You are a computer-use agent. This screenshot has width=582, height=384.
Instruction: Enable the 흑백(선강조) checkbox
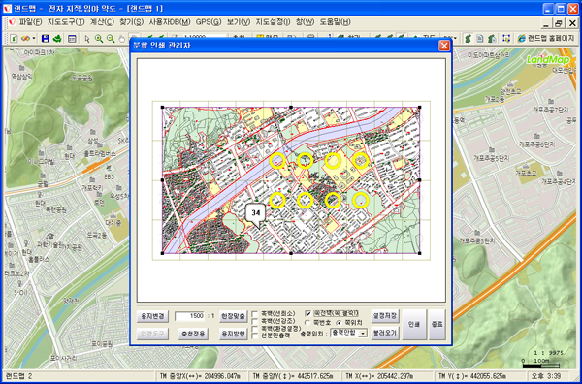pyautogui.click(x=254, y=321)
